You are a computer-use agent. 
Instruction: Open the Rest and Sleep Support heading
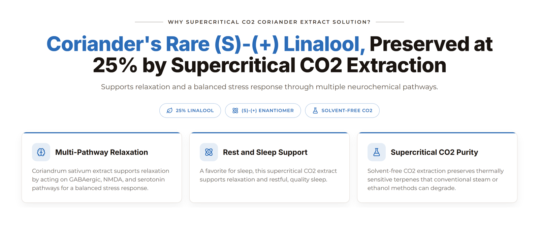tap(265, 152)
